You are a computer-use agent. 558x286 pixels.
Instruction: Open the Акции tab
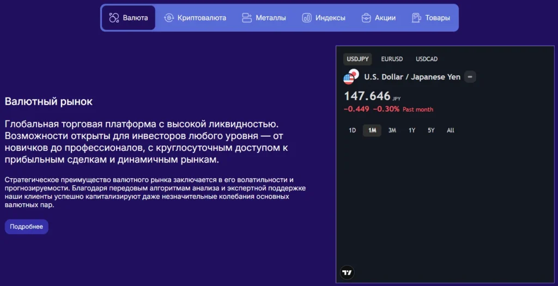point(378,18)
